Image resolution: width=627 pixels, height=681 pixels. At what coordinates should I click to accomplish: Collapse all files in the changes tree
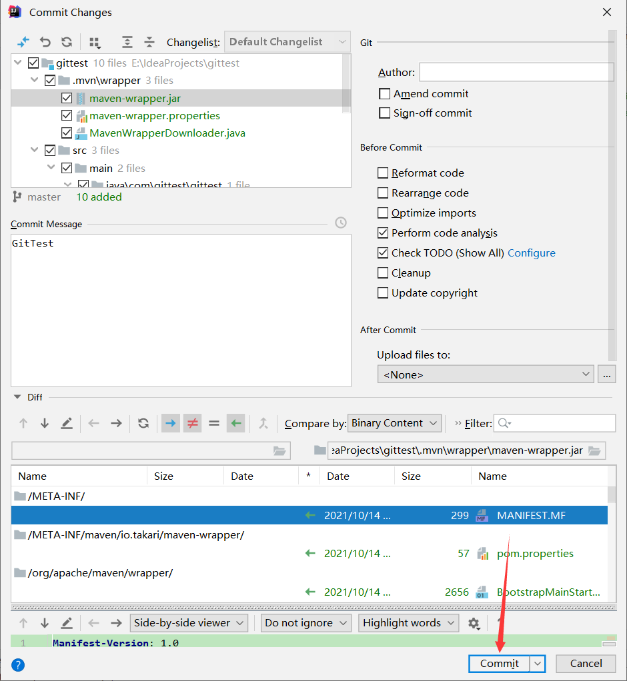coord(149,42)
